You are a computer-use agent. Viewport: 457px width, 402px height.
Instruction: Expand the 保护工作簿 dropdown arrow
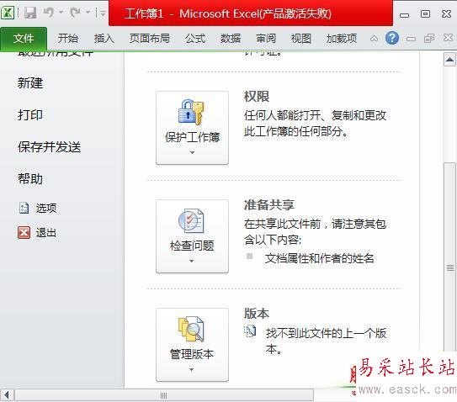coord(192,152)
